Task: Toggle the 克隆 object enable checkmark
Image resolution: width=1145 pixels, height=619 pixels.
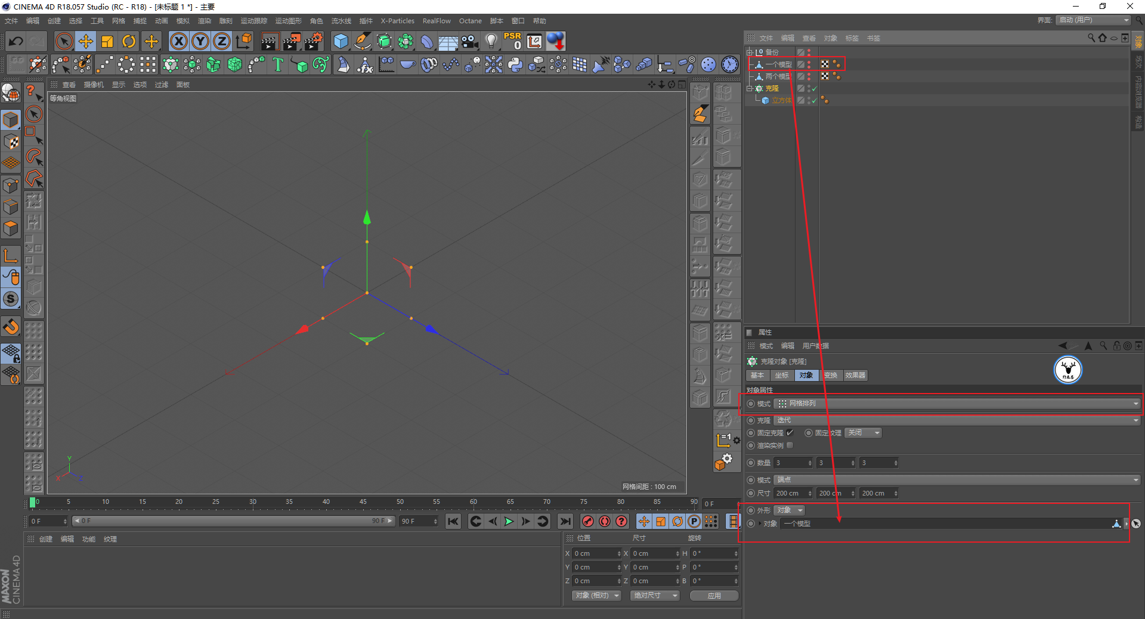Action: 815,88
